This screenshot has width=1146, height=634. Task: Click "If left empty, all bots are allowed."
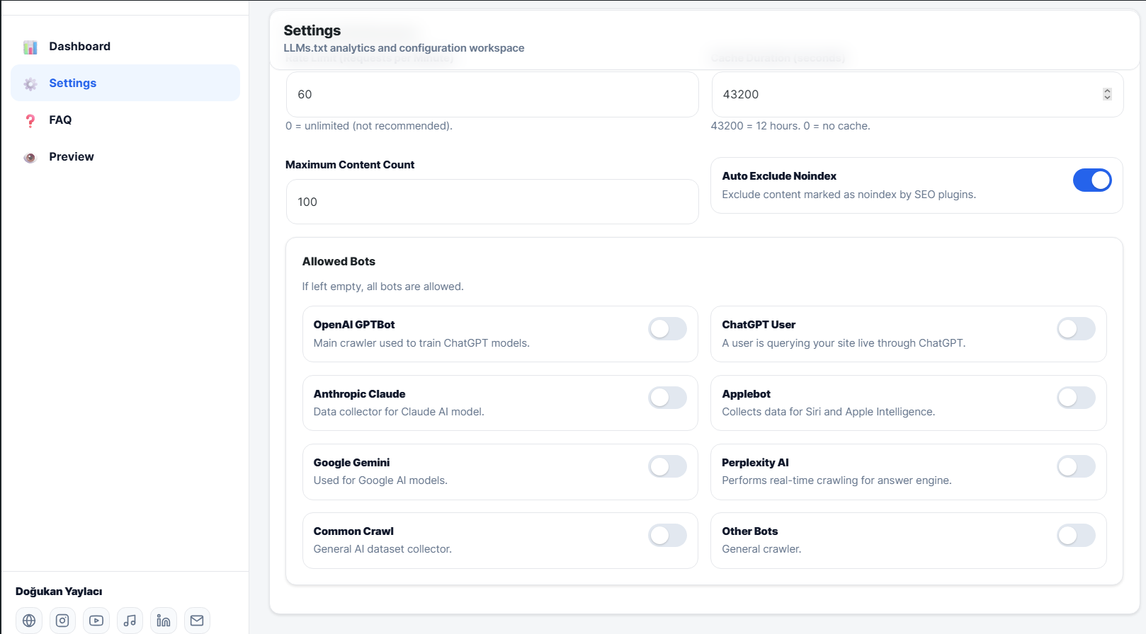tap(382, 287)
